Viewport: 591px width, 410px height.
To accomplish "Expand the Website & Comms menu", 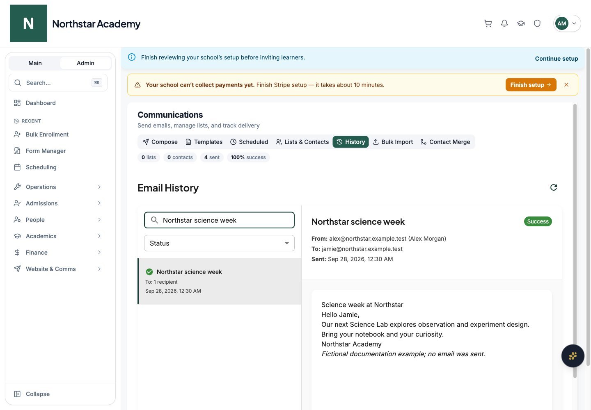I will tap(58, 269).
